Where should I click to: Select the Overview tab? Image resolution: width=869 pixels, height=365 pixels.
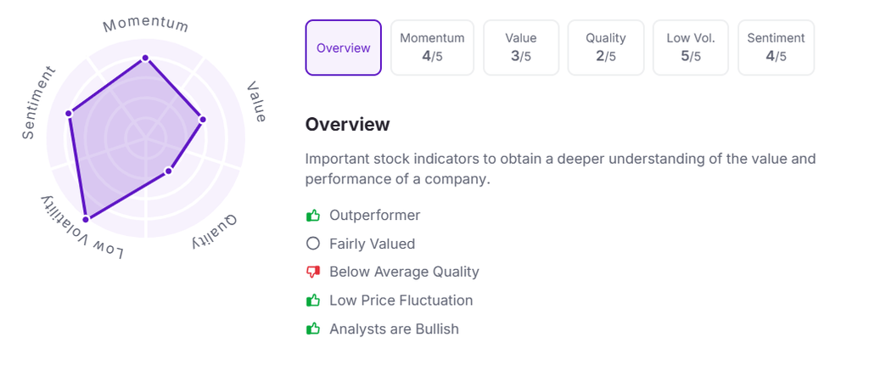344,48
